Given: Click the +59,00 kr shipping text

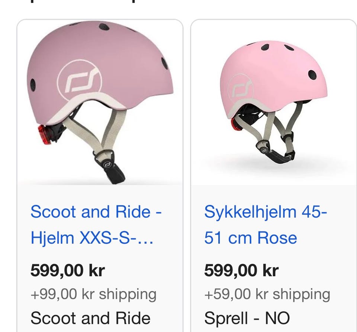Looking at the screenshot, I should click(x=267, y=294).
